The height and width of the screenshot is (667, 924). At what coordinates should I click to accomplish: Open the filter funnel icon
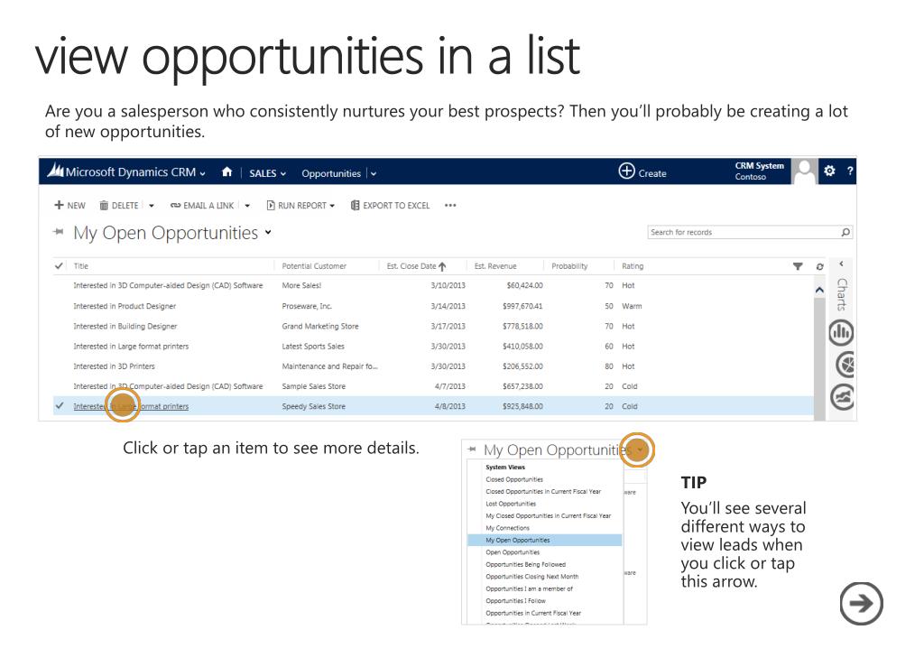tap(798, 266)
